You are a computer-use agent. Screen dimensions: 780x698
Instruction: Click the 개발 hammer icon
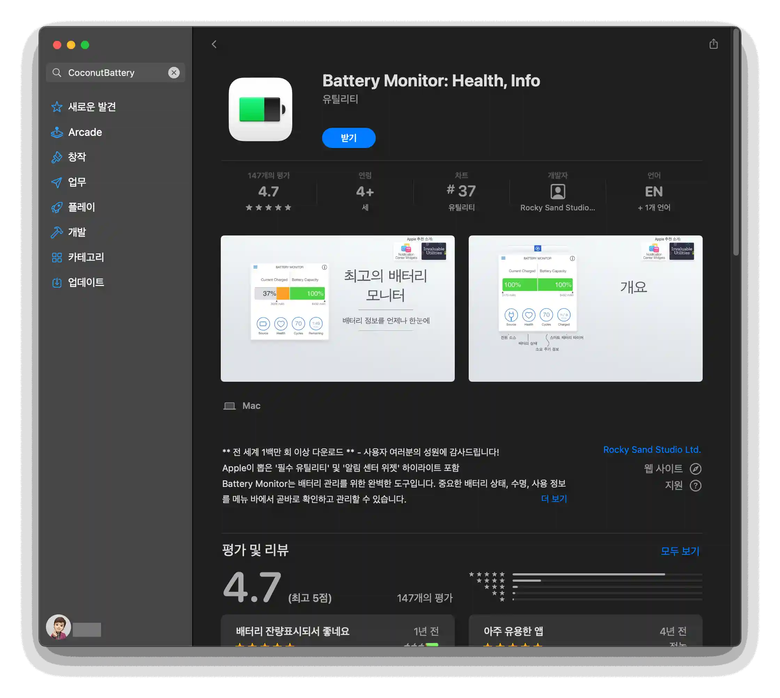point(57,232)
